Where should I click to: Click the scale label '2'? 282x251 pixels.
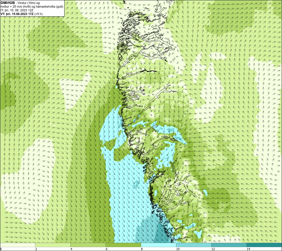36,249
